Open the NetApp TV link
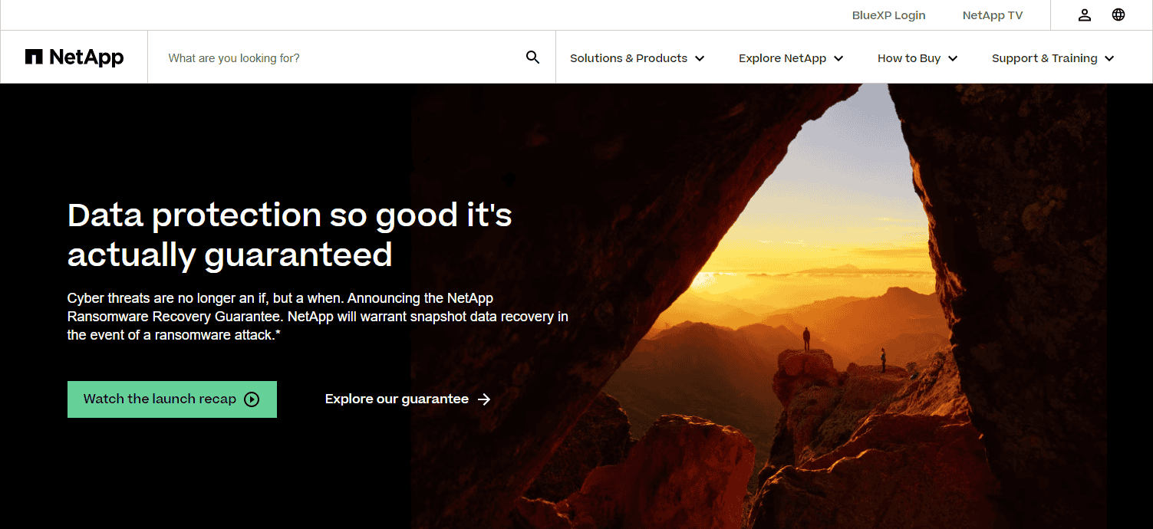Viewport: 1153px width, 529px height. 992,15
